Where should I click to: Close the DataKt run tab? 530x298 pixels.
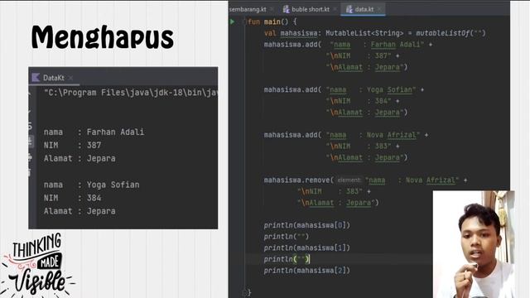(70, 78)
